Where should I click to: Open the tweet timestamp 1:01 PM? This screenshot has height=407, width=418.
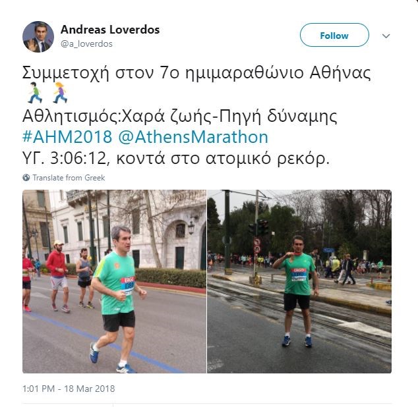(38, 389)
